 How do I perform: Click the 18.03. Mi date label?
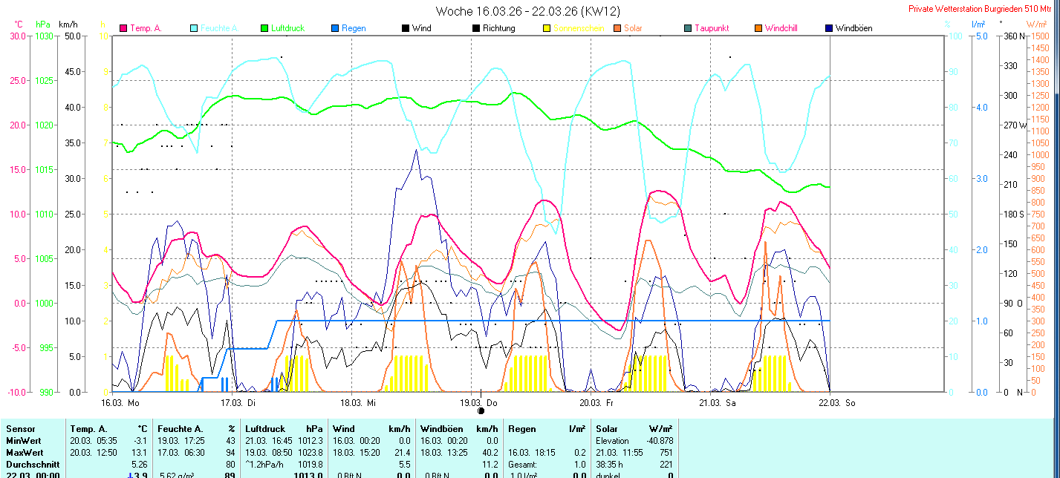[x=358, y=402]
